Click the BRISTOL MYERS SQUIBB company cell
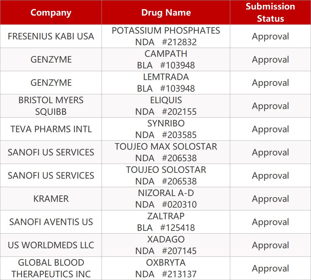The height and width of the screenshot is (280, 311). tap(51, 106)
